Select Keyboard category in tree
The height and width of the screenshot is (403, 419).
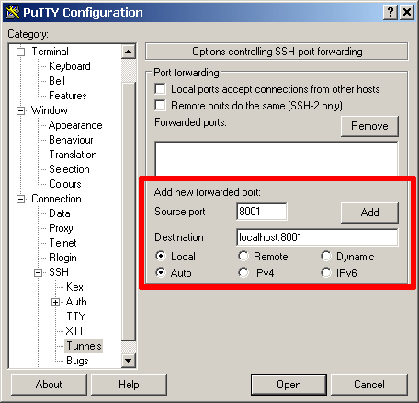pos(70,66)
